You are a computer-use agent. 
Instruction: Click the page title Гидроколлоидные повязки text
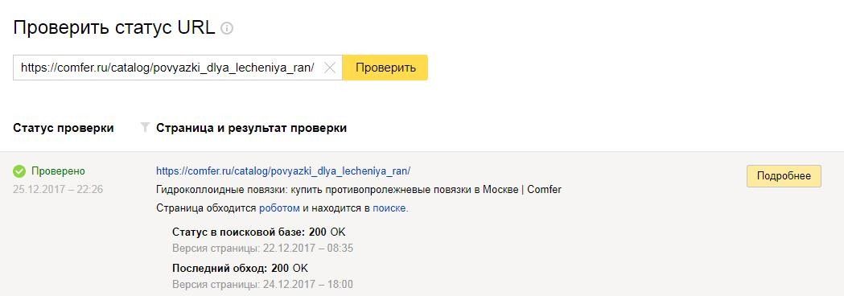(359, 190)
